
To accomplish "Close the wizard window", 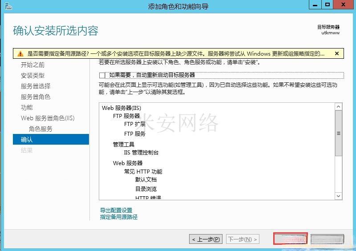I will pyautogui.click(x=343, y=4).
